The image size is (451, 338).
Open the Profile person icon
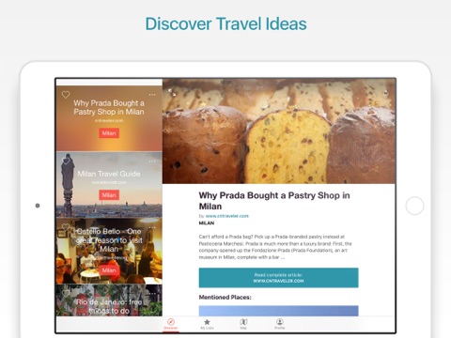[280, 324]
